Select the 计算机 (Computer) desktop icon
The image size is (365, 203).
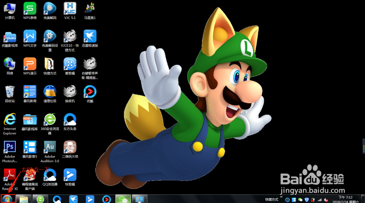coord(10,11)
